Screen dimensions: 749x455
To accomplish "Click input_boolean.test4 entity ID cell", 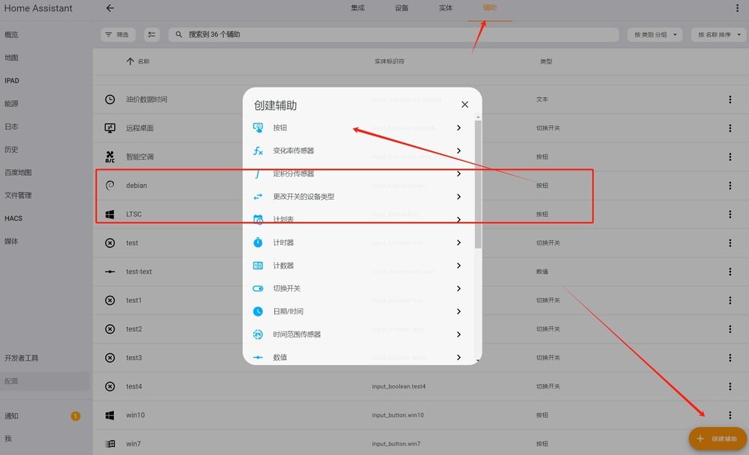I will tap(398, 386).
